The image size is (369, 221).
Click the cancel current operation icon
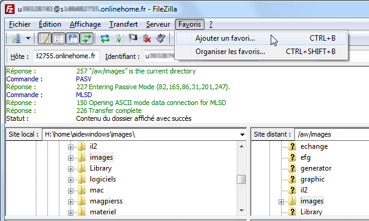point(133,38)
